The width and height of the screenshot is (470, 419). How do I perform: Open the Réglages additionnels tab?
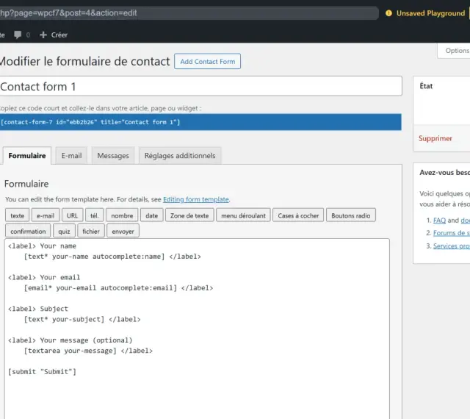point(180,156)
